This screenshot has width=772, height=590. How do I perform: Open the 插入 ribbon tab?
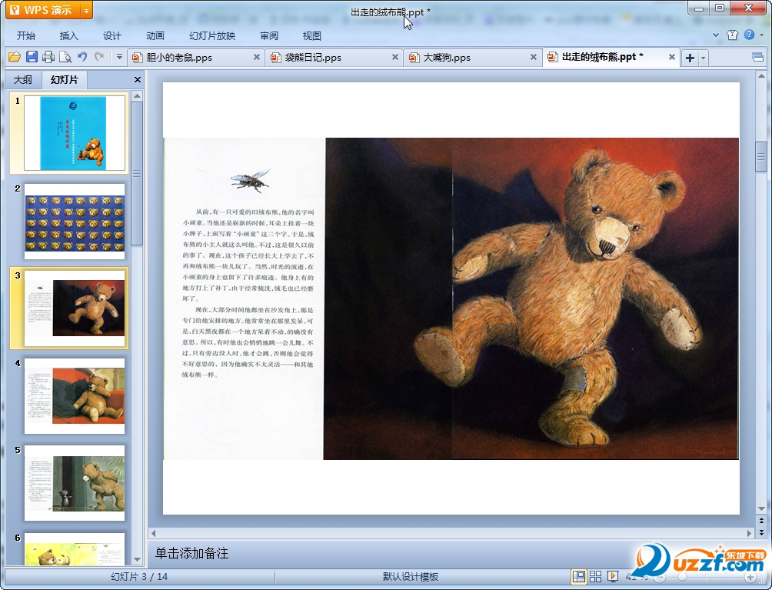(x=68, y=35)
